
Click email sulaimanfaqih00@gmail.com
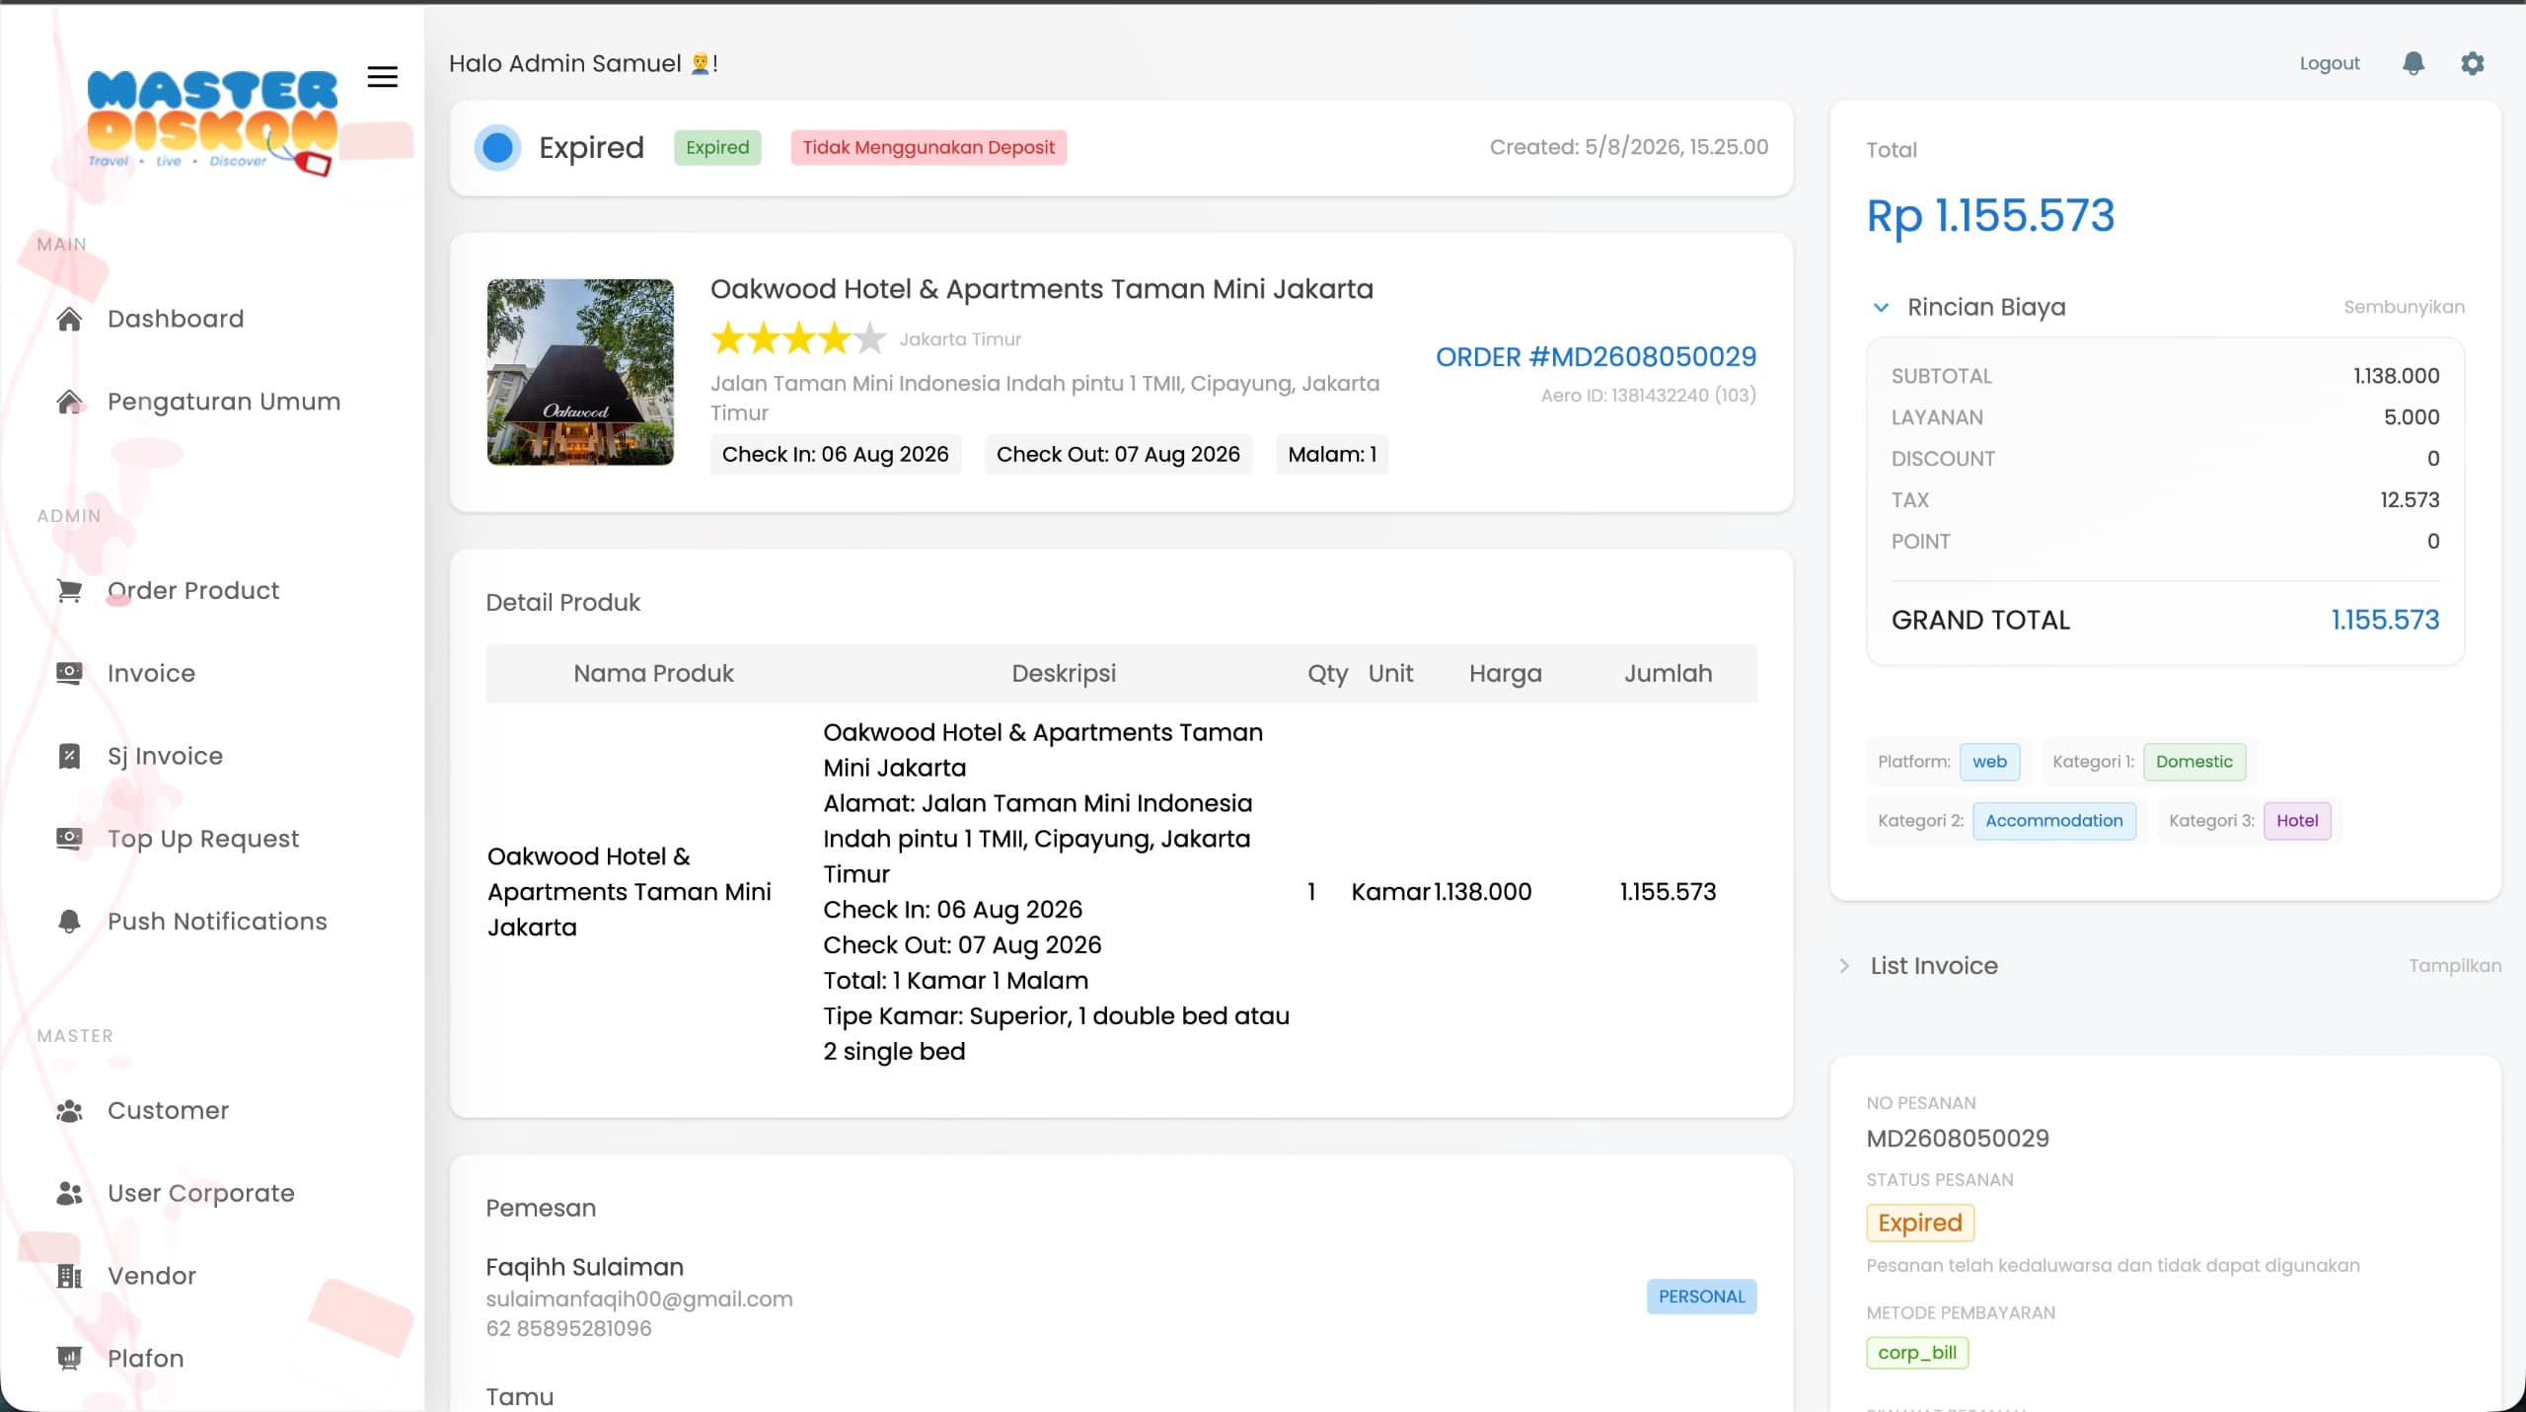click(638, 1300)
